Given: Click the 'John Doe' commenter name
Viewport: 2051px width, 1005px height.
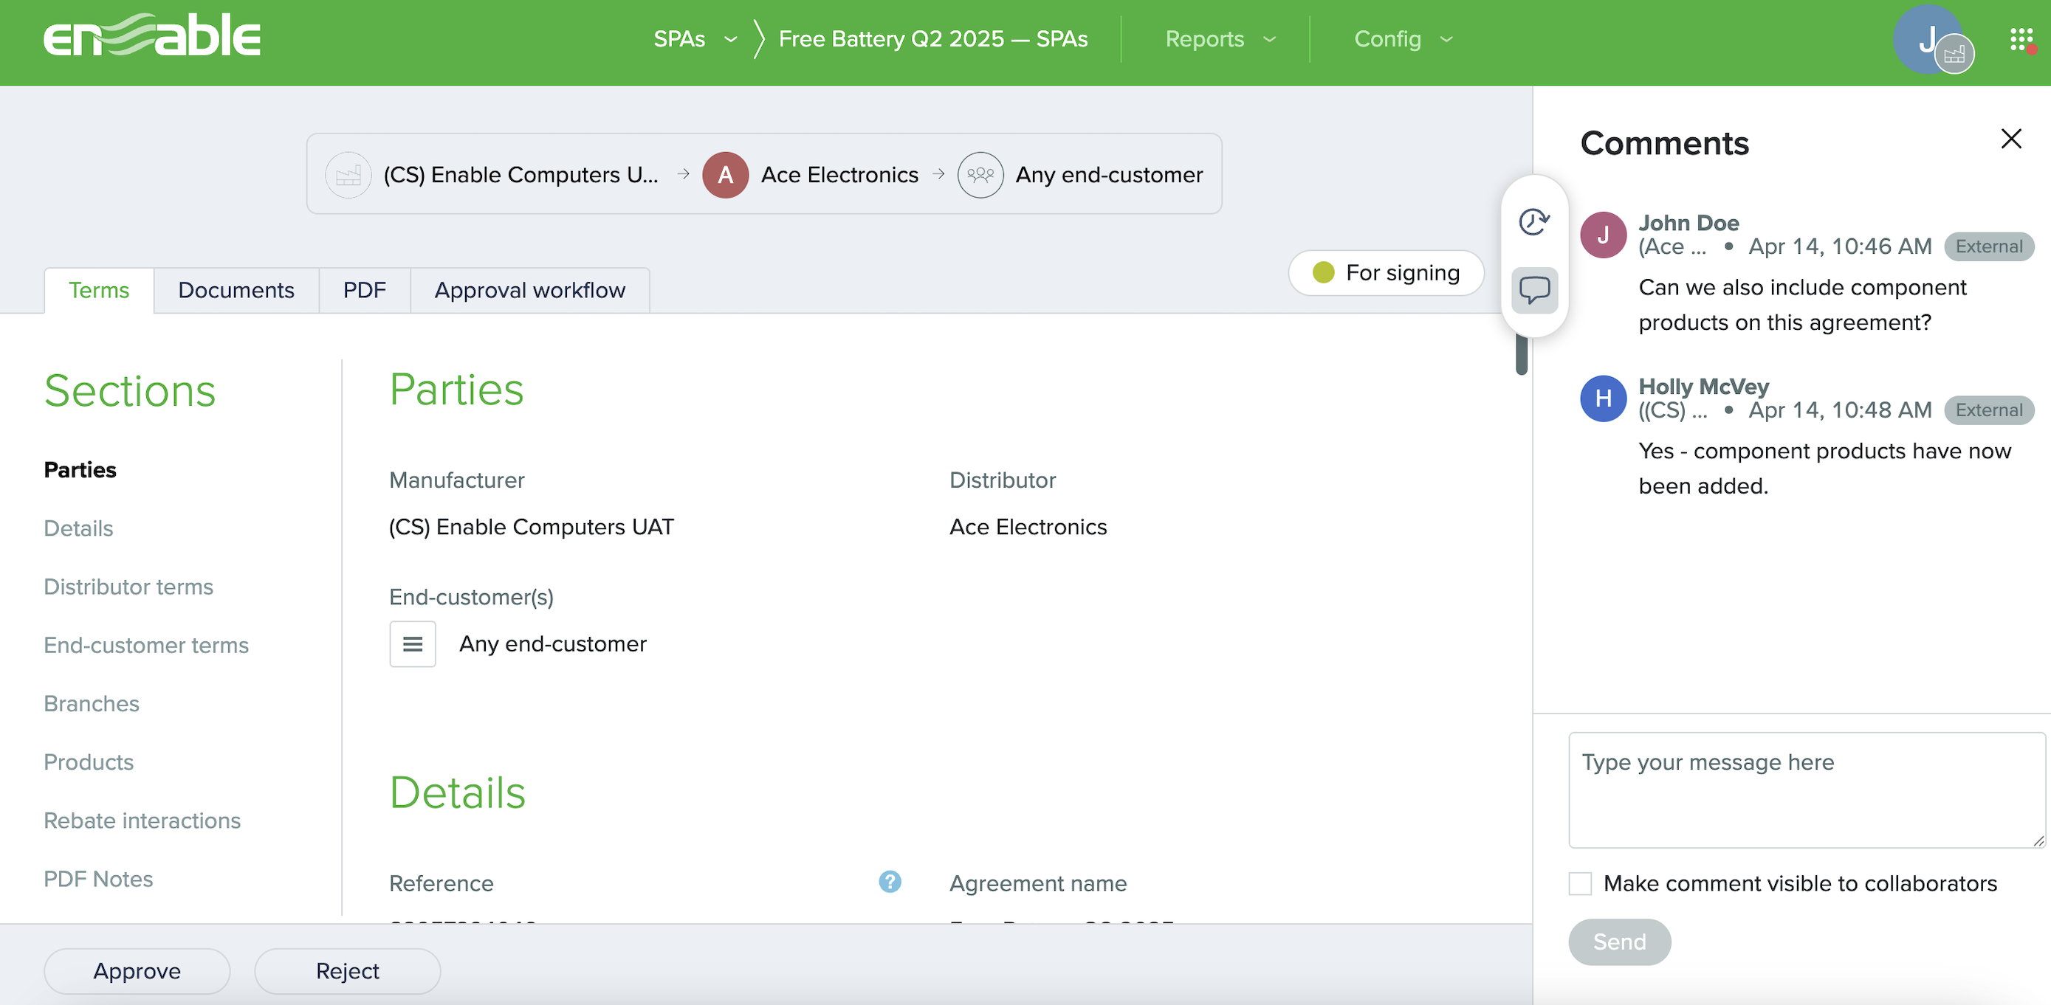Looking at the screenshot, I should pyautogui.click(x=1688, y=223).
